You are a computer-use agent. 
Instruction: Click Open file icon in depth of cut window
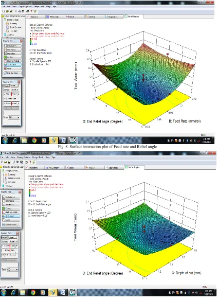click(6, 162)
